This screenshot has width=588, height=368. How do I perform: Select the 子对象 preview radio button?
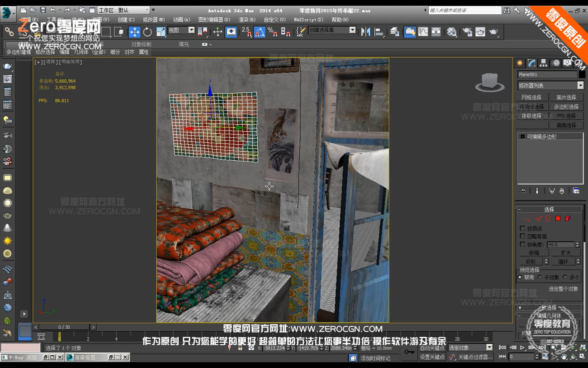tap(540, 277)
